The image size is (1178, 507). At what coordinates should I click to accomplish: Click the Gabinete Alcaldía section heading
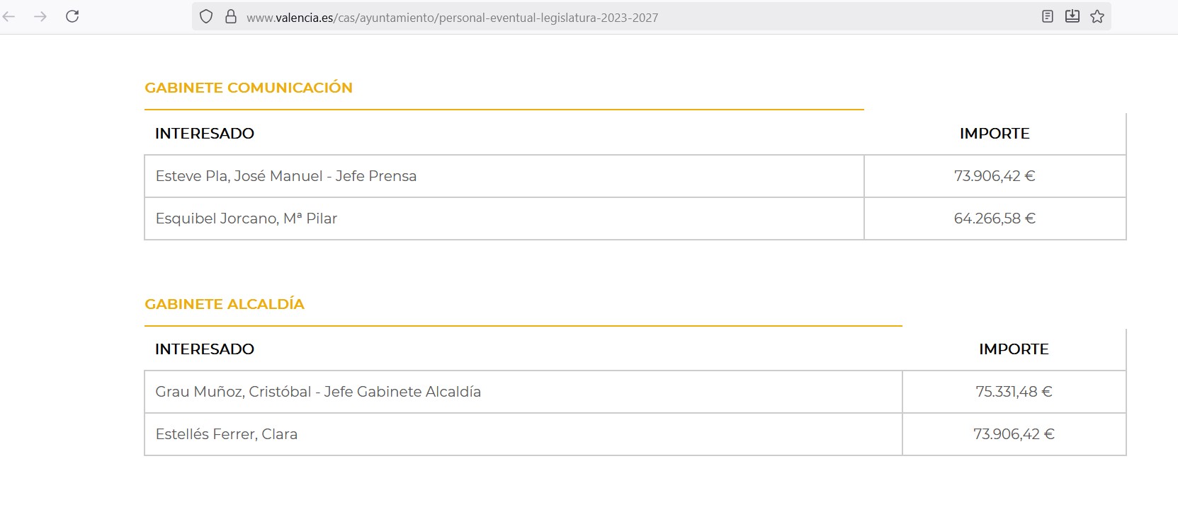point(225,304)
